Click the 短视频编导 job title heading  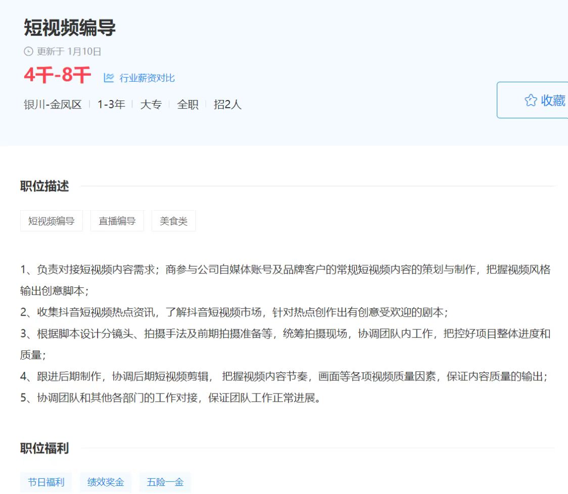point(70,28)
